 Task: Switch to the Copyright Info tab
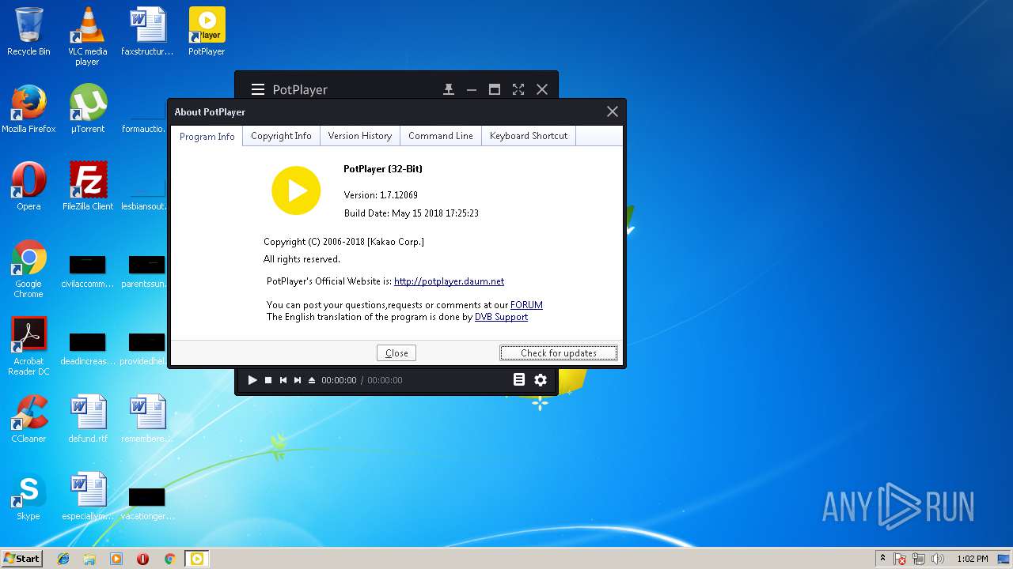[x=281, y=136]
